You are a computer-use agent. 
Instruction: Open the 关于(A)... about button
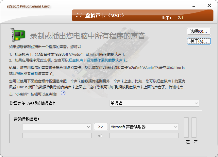tap(199, 41)
